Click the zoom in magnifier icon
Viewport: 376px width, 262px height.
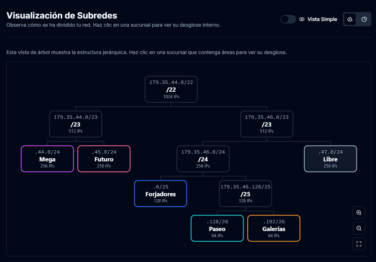tap(359, 213)
